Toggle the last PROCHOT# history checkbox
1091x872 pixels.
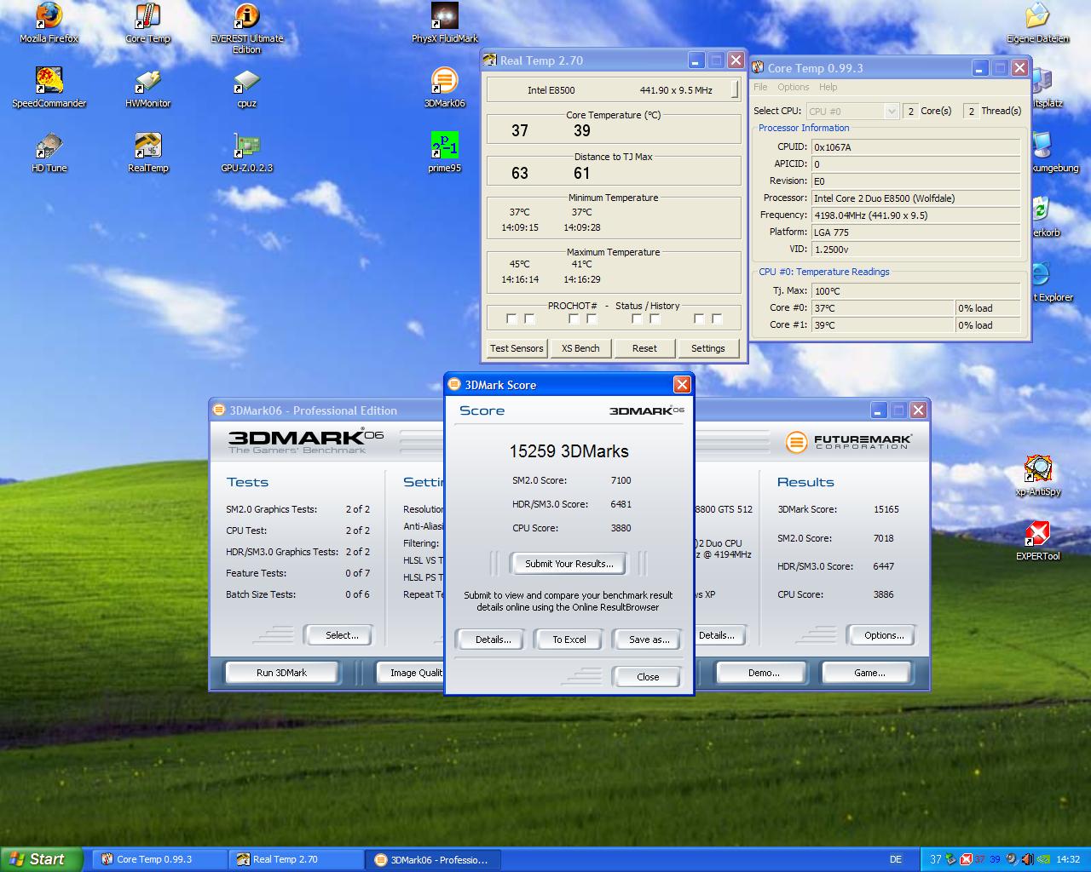click(x=717, y=318)
